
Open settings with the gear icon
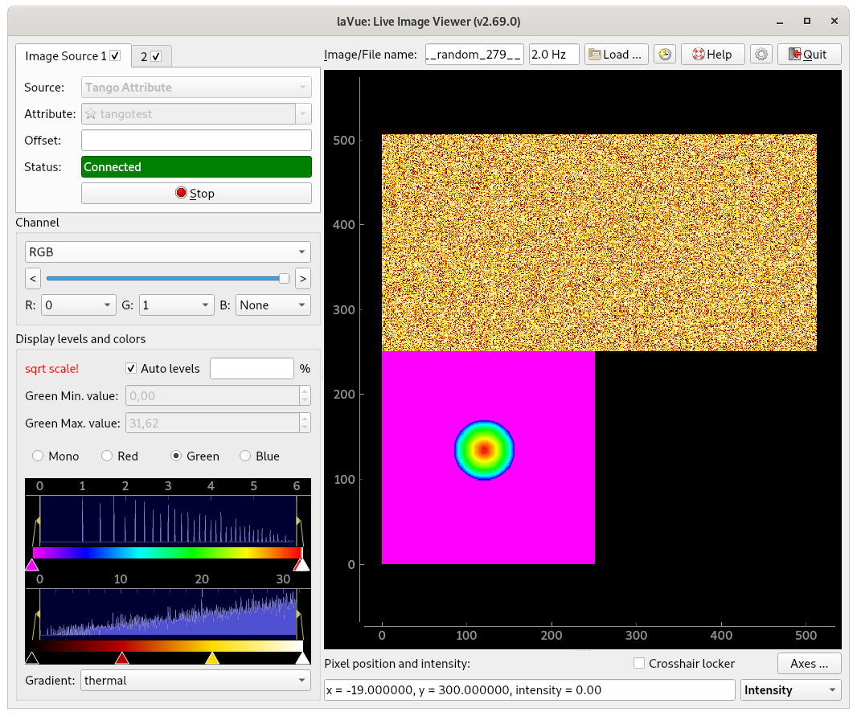pos(761,55)
